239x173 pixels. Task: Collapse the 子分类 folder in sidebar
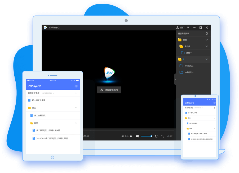click(207, 46)
